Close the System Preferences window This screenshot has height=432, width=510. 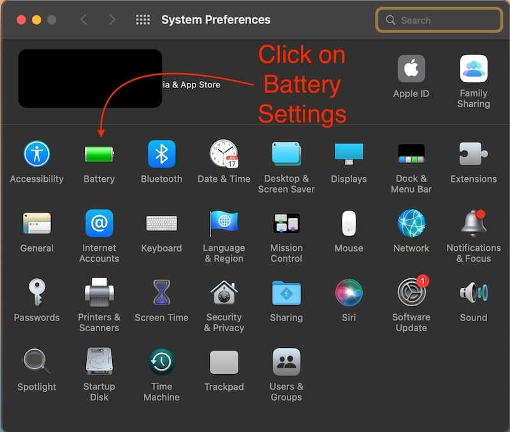(22, 20)
